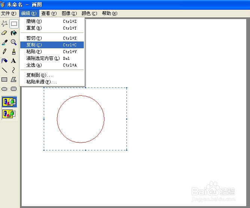Choose the Line tool

point(4,70)
